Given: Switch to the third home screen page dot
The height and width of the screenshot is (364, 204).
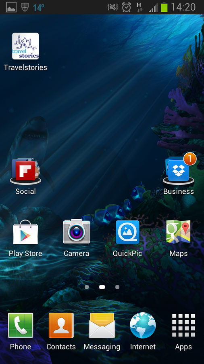Looking at the screenshot, I should (x=117, y=287).
